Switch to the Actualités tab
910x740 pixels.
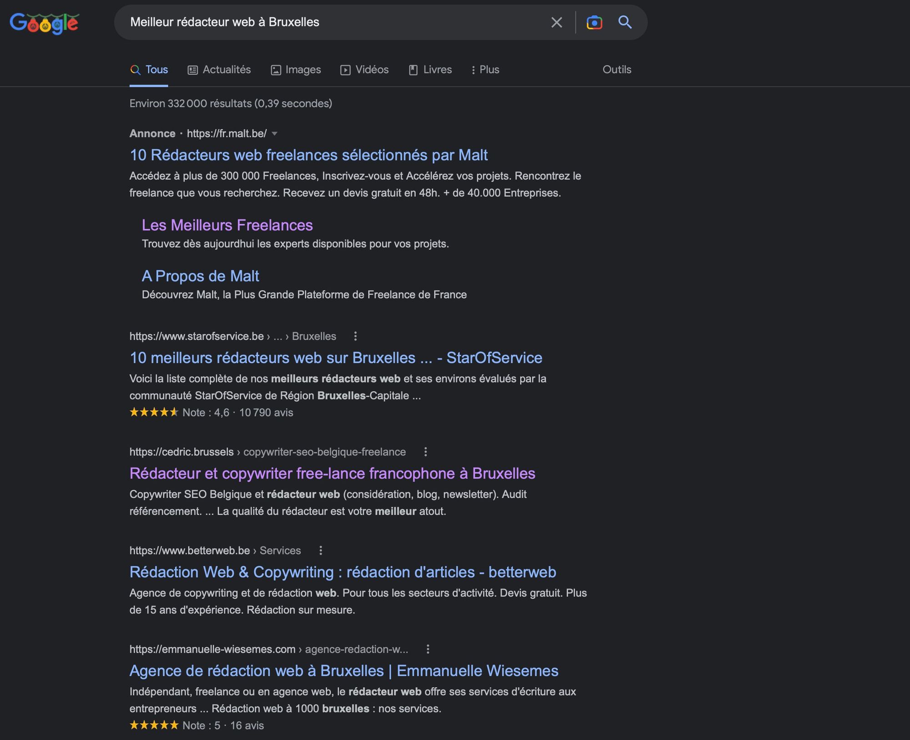(219, 70)
